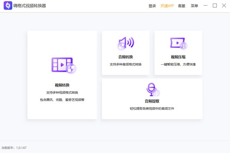The image size is (230, 153).
Task: Click the 一键智能压缩，方便快捷 description
Action: 178,64
